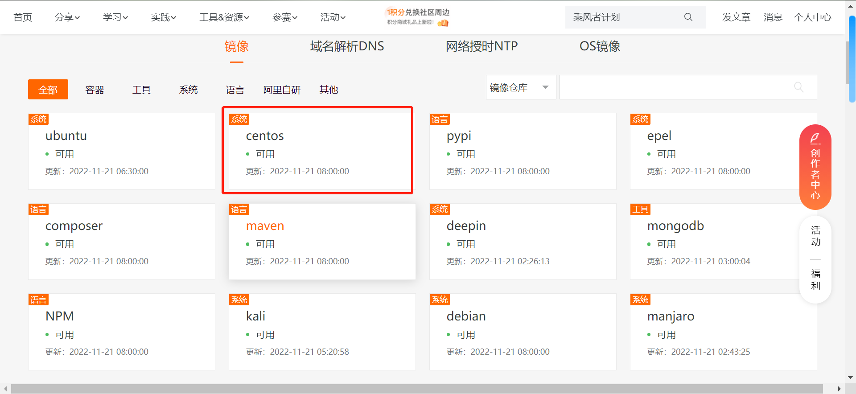Click the vertical page scrollbar thumb
Viewport: 856px width, 394px height.
852,58
